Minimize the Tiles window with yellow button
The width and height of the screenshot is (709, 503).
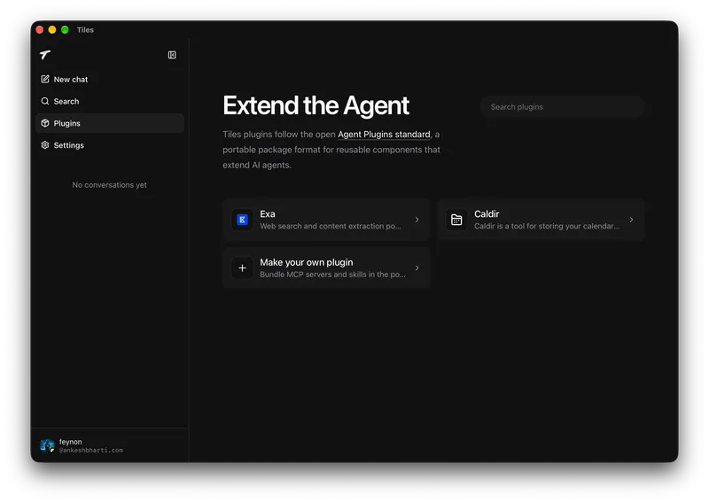pos(52,30)
